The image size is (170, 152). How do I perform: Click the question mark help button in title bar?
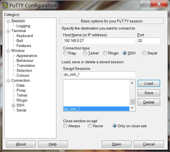145,4
